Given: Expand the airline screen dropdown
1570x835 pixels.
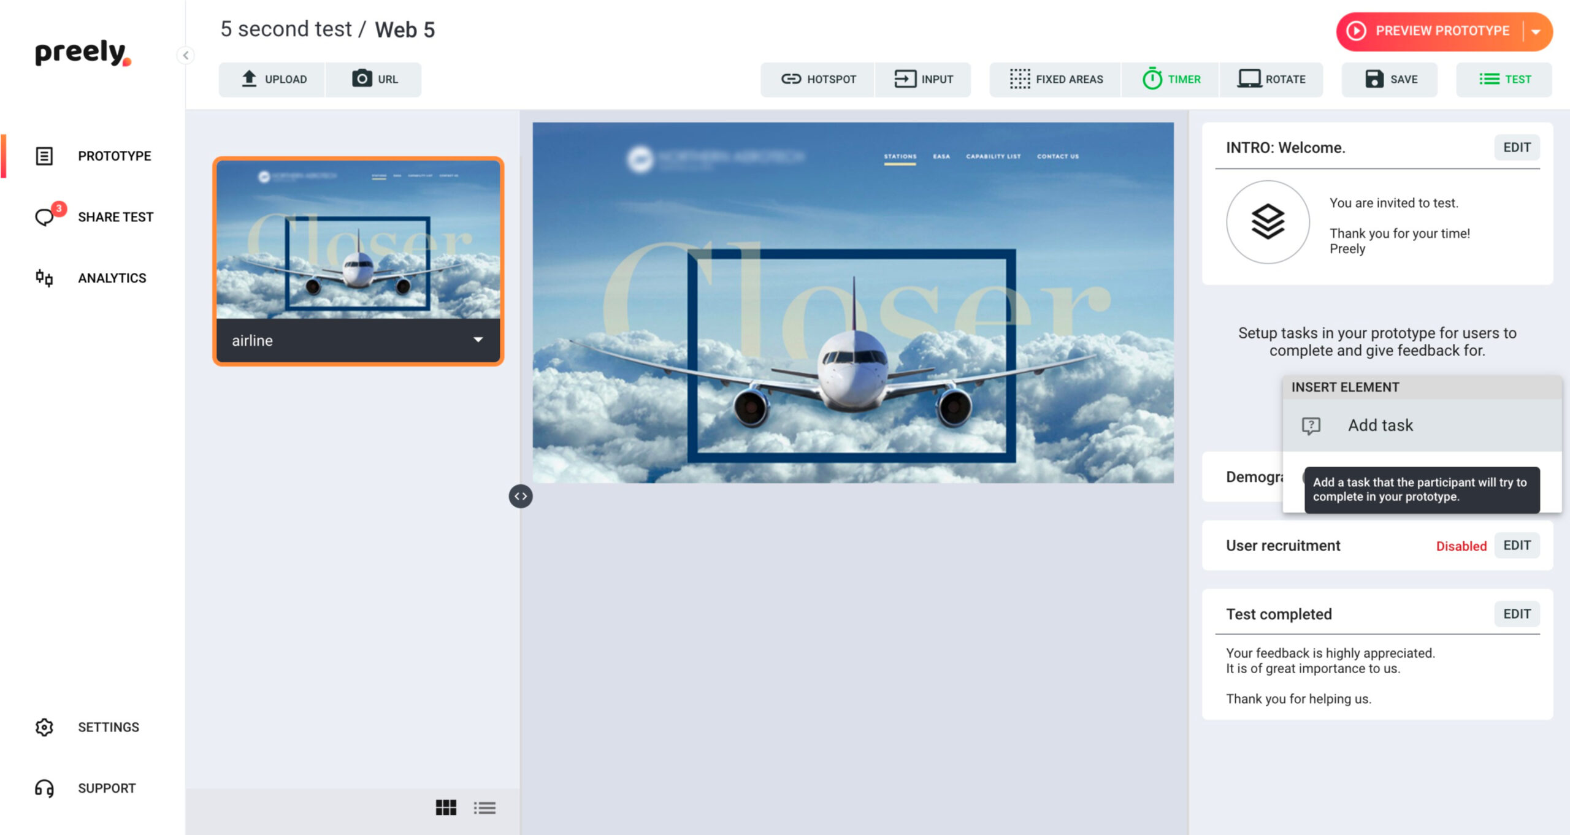Looking at the screenshot, I should click(479, 340).
